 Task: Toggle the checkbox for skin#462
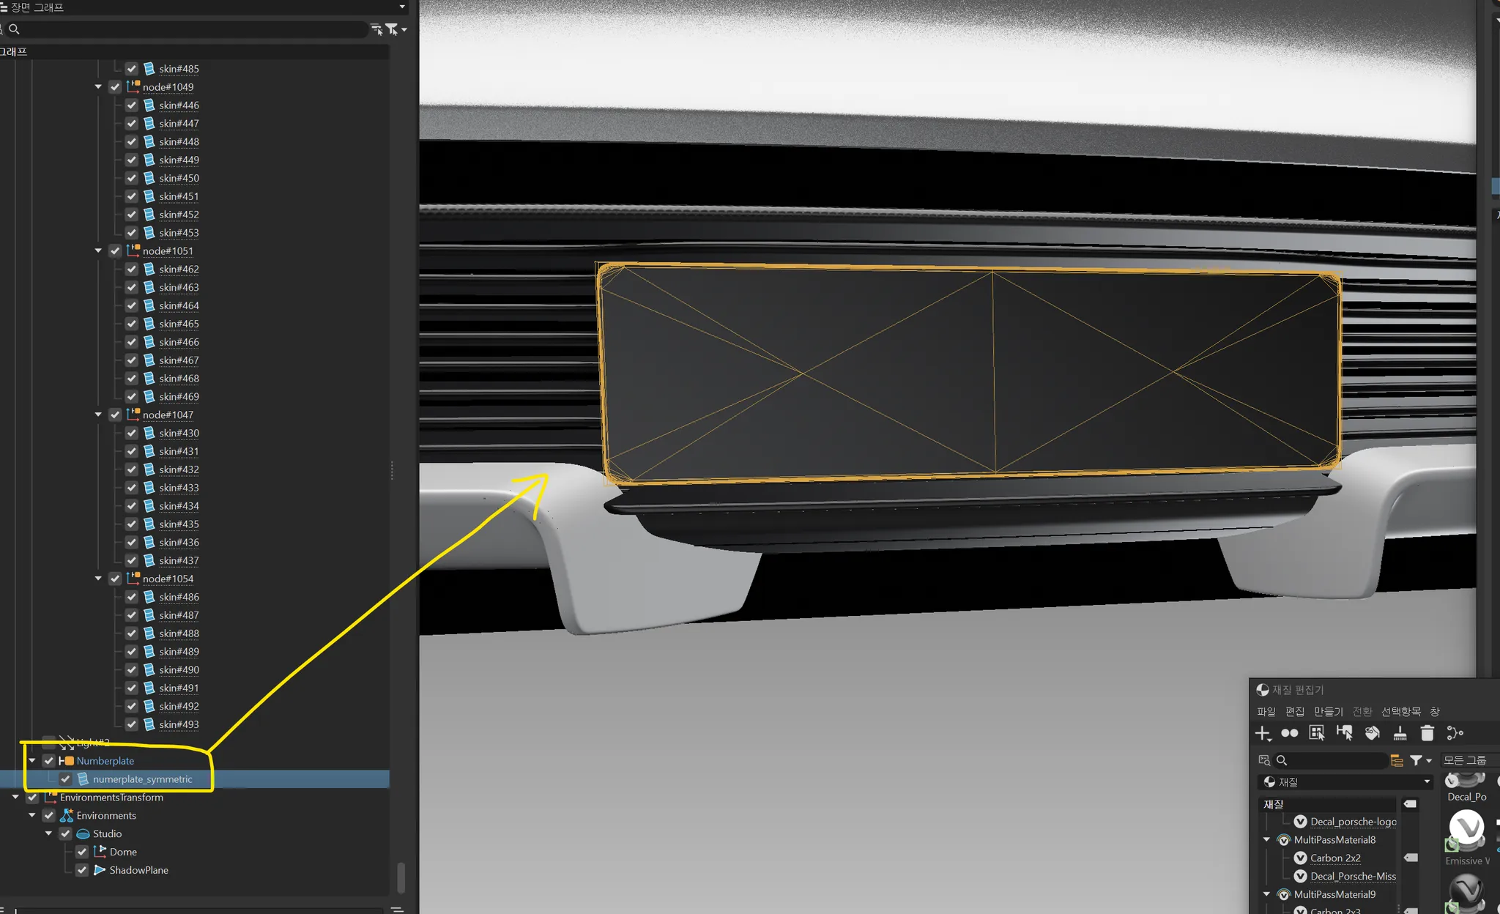click(x=132, y=270)
